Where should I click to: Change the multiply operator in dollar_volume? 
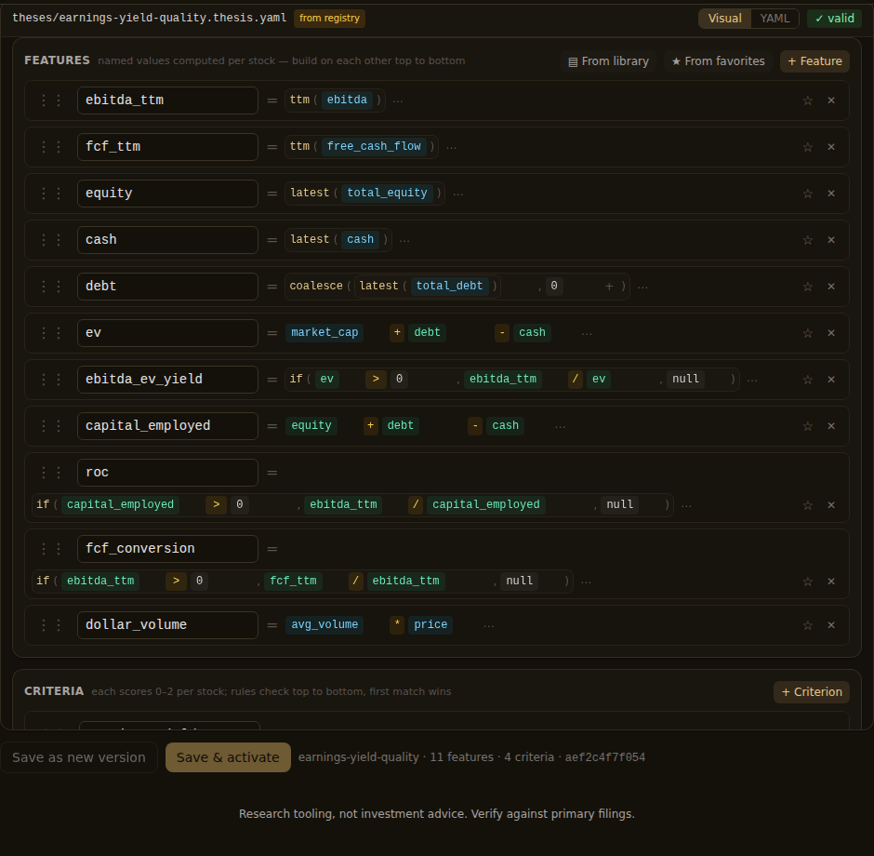pyautogui.click(x=397, y=624)
